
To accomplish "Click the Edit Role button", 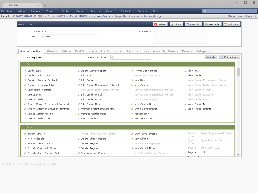I will (x=232, y=24).
